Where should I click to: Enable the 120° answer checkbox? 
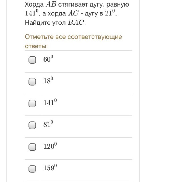point(33,147)
